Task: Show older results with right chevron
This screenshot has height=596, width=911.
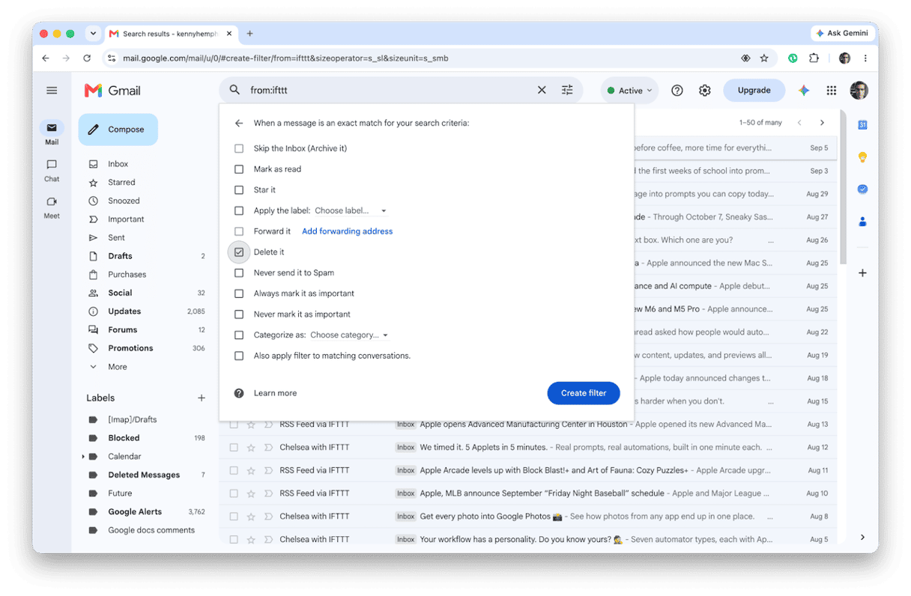Action: point(822,123)
